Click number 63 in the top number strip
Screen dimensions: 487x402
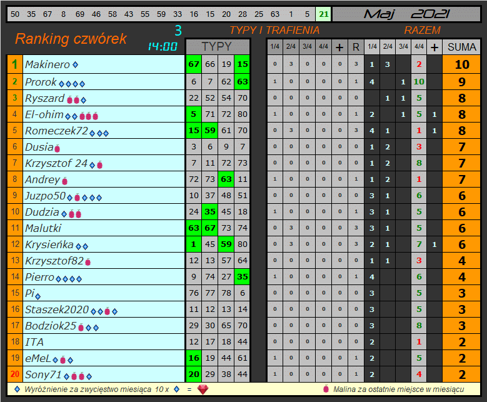(275, 14)
